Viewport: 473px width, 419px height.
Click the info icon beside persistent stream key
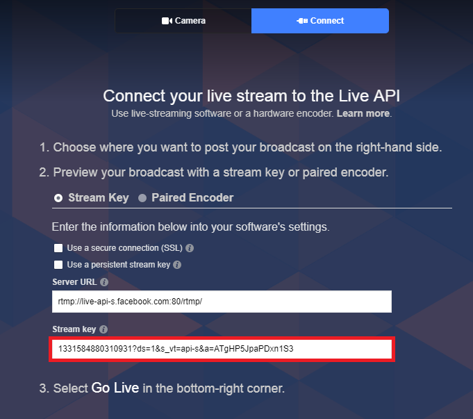177,265
